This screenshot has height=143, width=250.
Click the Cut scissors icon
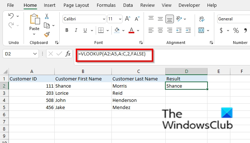click(47, 16)
